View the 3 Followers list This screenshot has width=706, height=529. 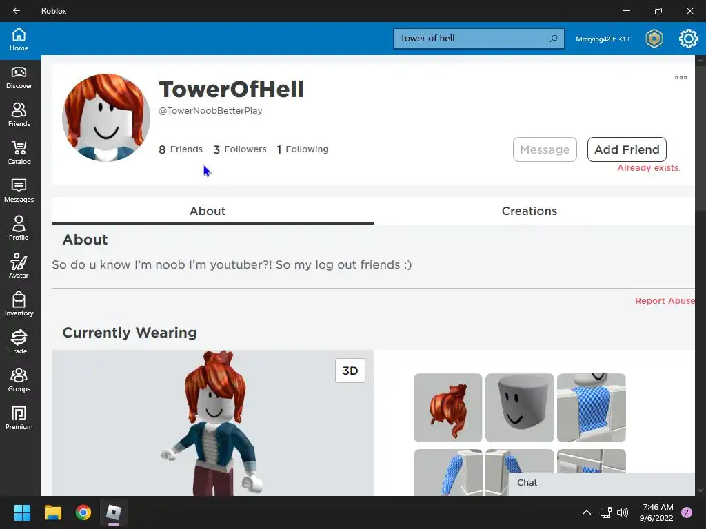[x=240, y=149]
